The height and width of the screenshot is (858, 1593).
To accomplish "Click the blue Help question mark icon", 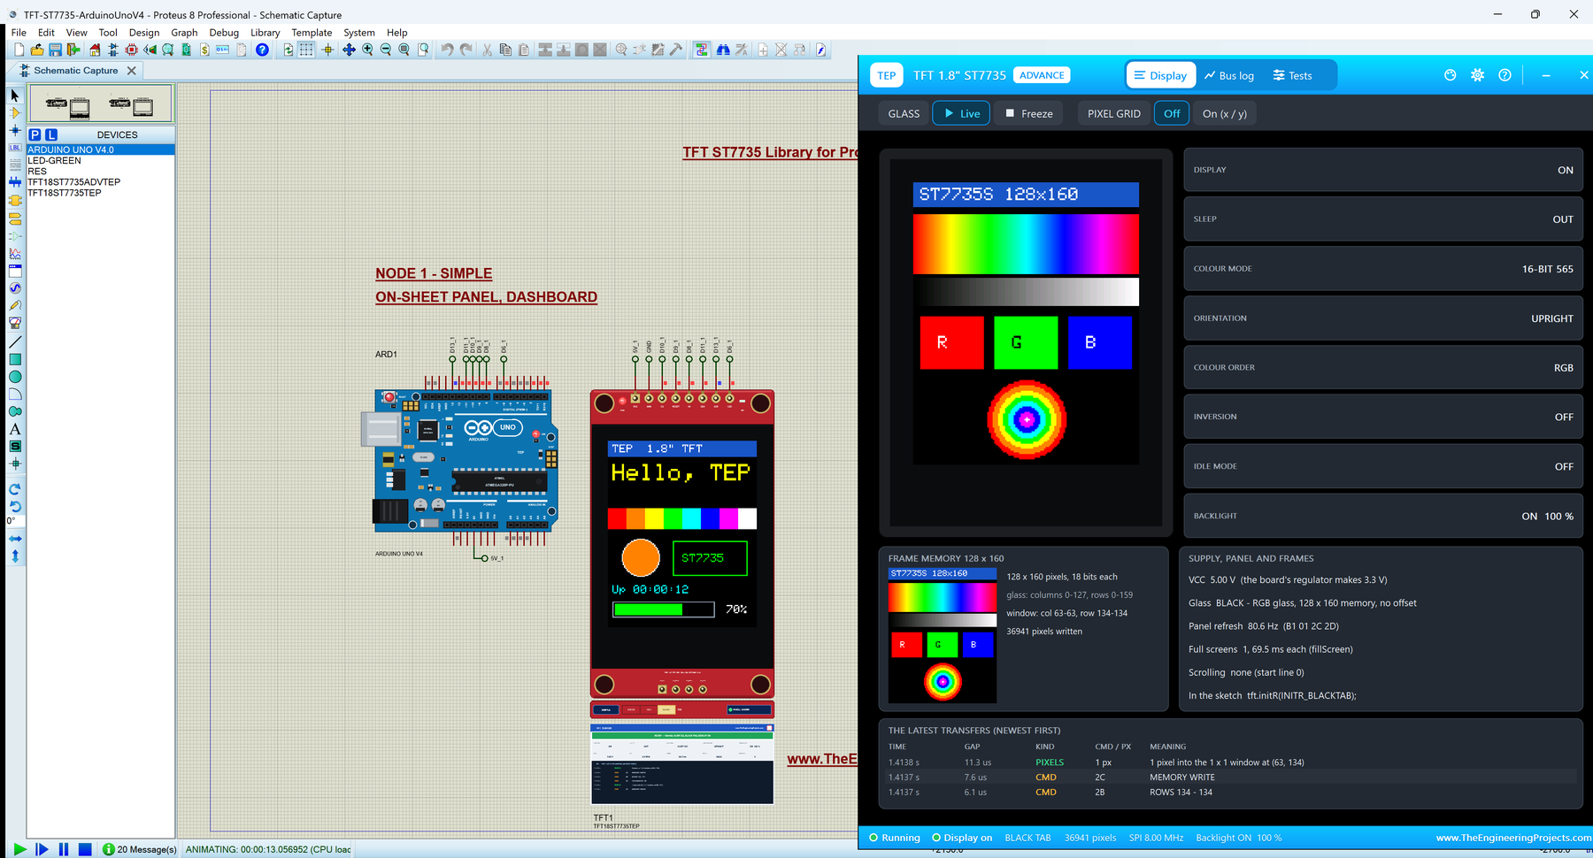I will (x=262, y=50).
